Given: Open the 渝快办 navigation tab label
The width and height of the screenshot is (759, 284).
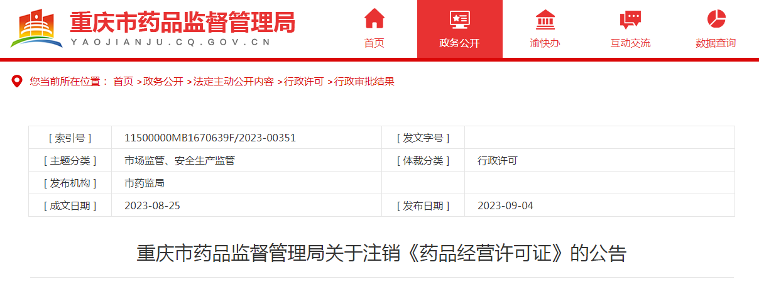Looking at the screenshot, I should point(545,43).
